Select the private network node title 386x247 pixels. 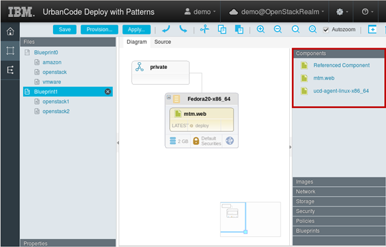(x=159, y=67)
